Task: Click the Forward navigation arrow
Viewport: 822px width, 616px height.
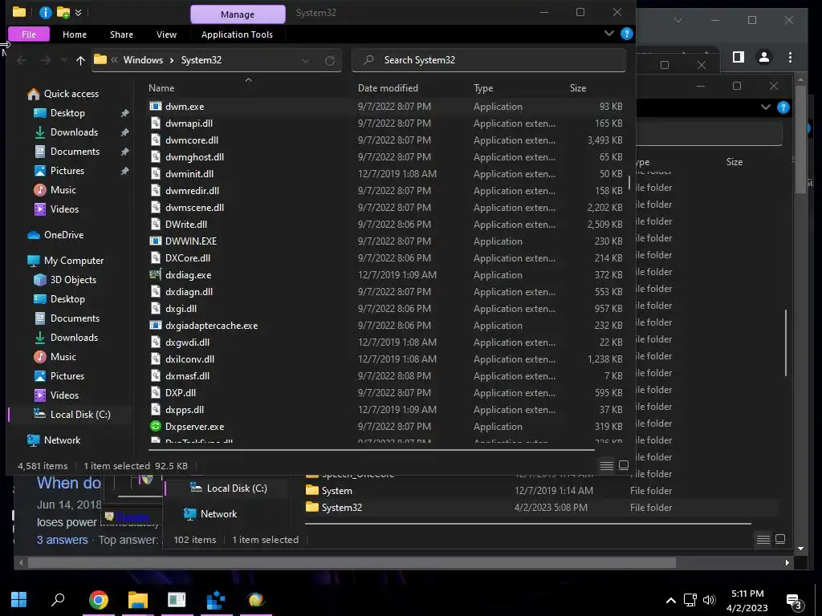Action: click(x=46, y=60)
